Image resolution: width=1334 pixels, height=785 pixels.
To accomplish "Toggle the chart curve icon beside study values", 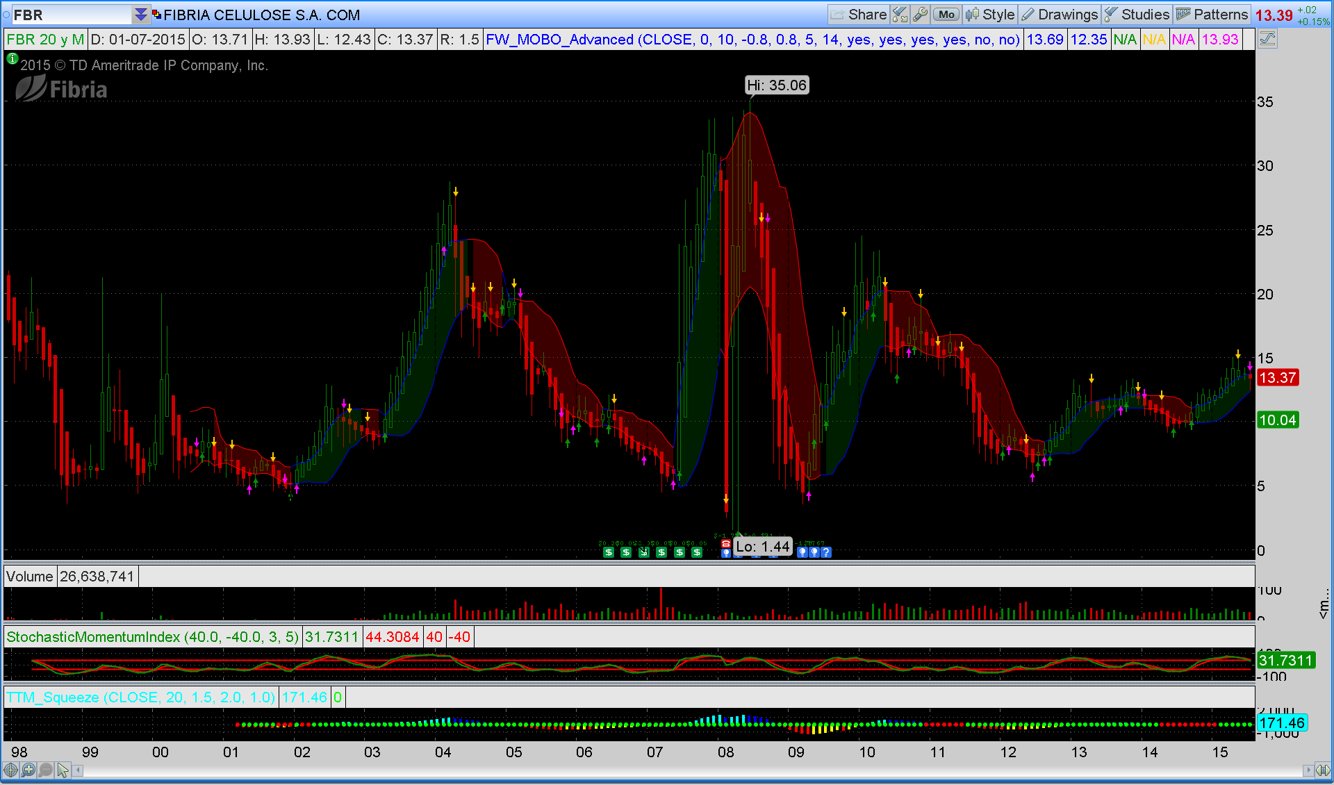I will (x=1267, y=40).
